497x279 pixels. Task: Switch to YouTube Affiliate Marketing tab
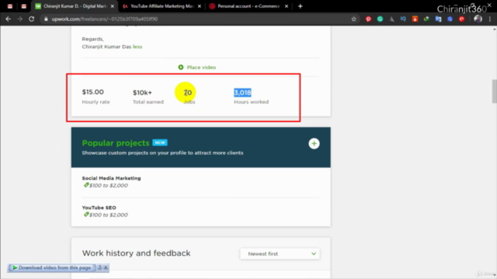pos(162,6)
